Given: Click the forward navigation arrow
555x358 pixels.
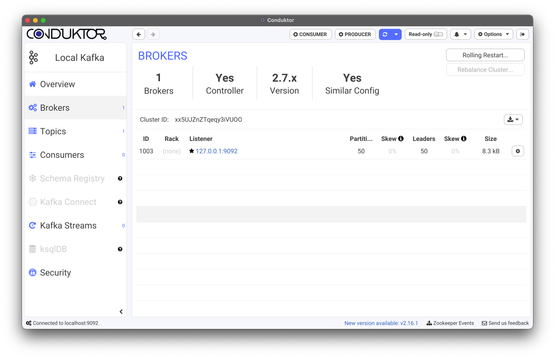Looking at the screenshot, I should (x=153, y=35).
